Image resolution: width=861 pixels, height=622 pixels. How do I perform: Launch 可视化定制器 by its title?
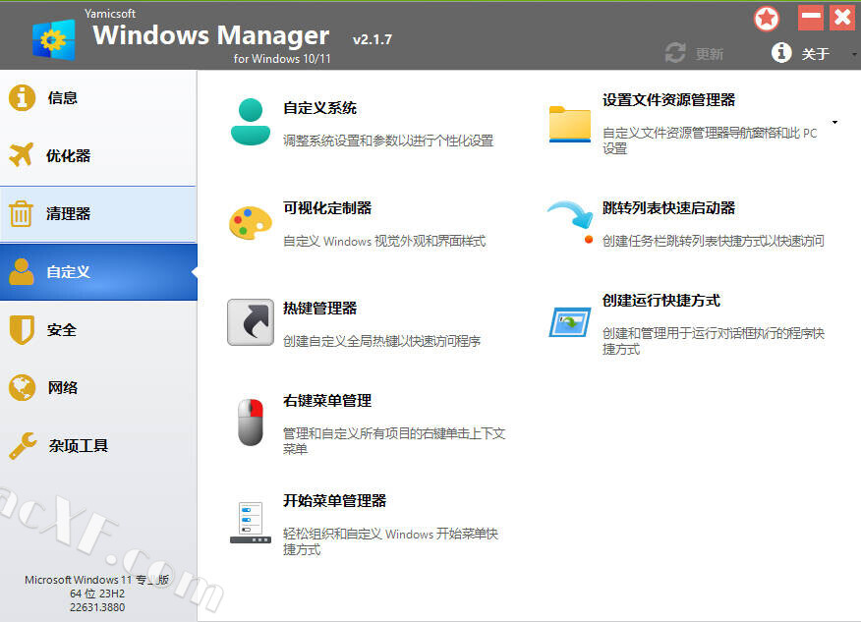(327, 208)
